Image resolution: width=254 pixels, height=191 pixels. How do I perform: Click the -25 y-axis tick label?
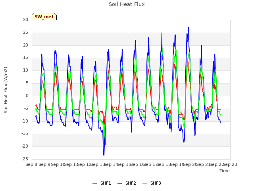pos(25,159)
